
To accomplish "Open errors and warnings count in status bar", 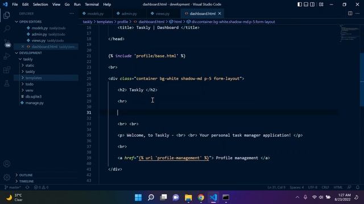I will click(41, 188).
